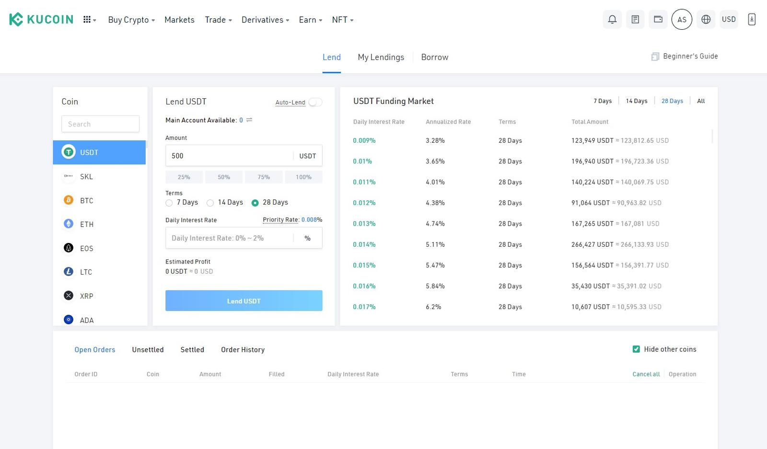767x449 pixels.
Task: Open the apps grid menu icon
Action: tap(87, 20)
